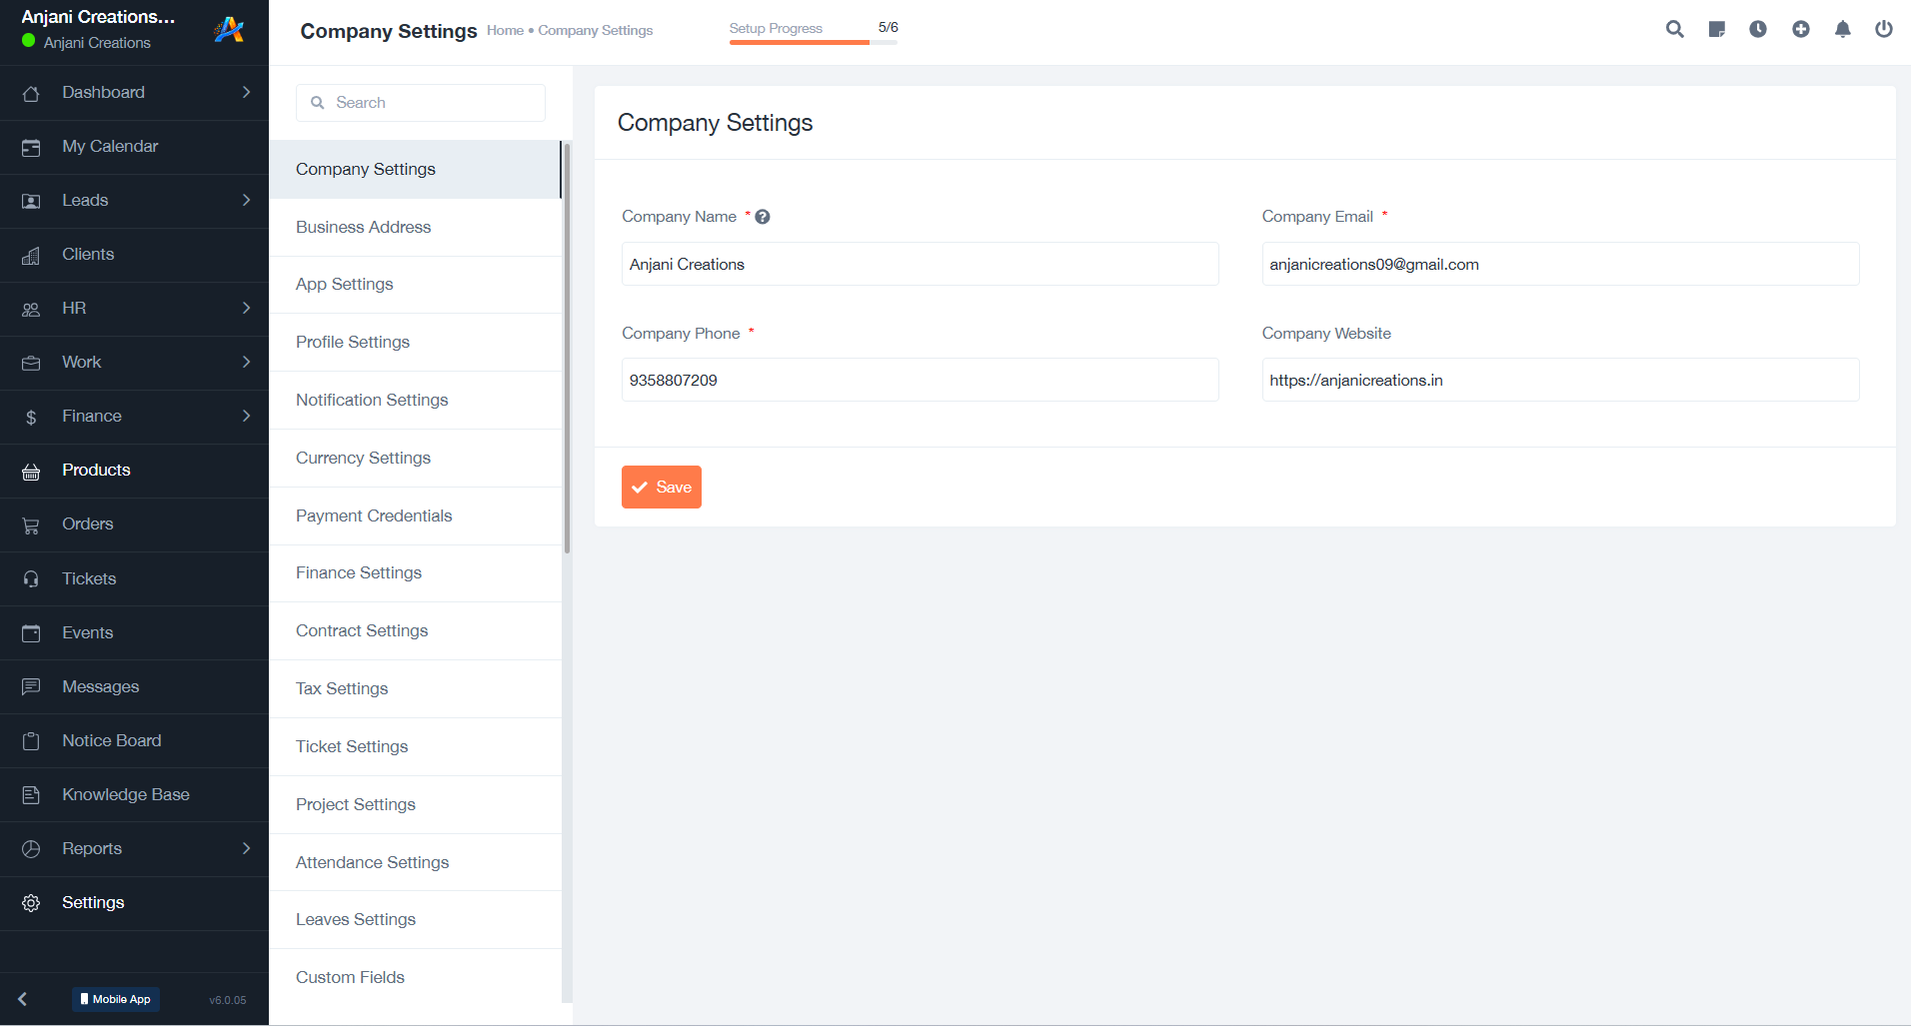Click the Mobile App button
The width and height of the screenshot is (1911, 1026).
(116, 999)
